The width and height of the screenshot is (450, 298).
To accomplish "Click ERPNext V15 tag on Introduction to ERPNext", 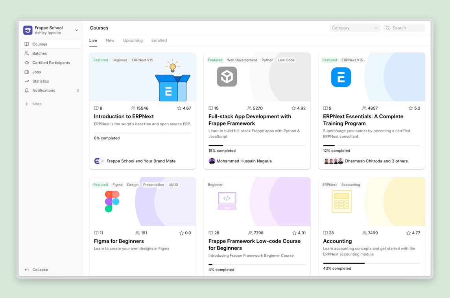I will [x=142, y=60].
